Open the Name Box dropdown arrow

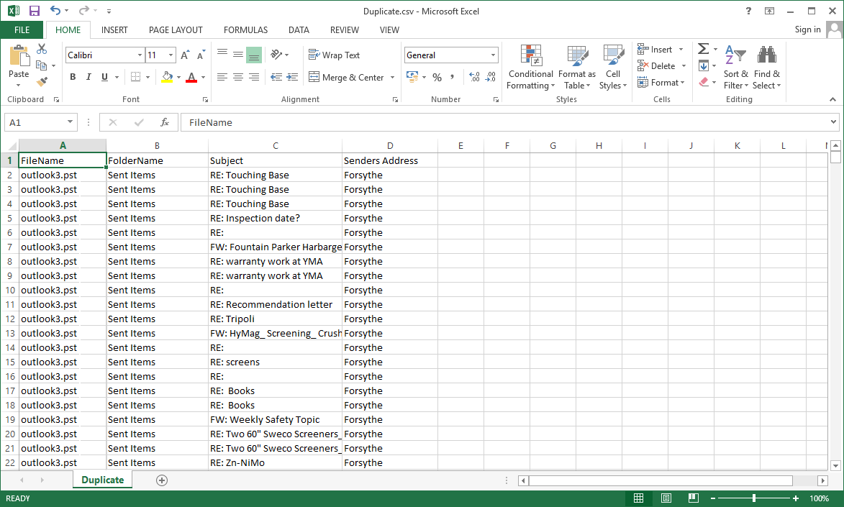pyautogui.click(x=70, y=122)
